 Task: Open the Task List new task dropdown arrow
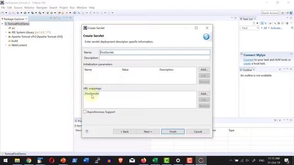click(x=257, y=23)
